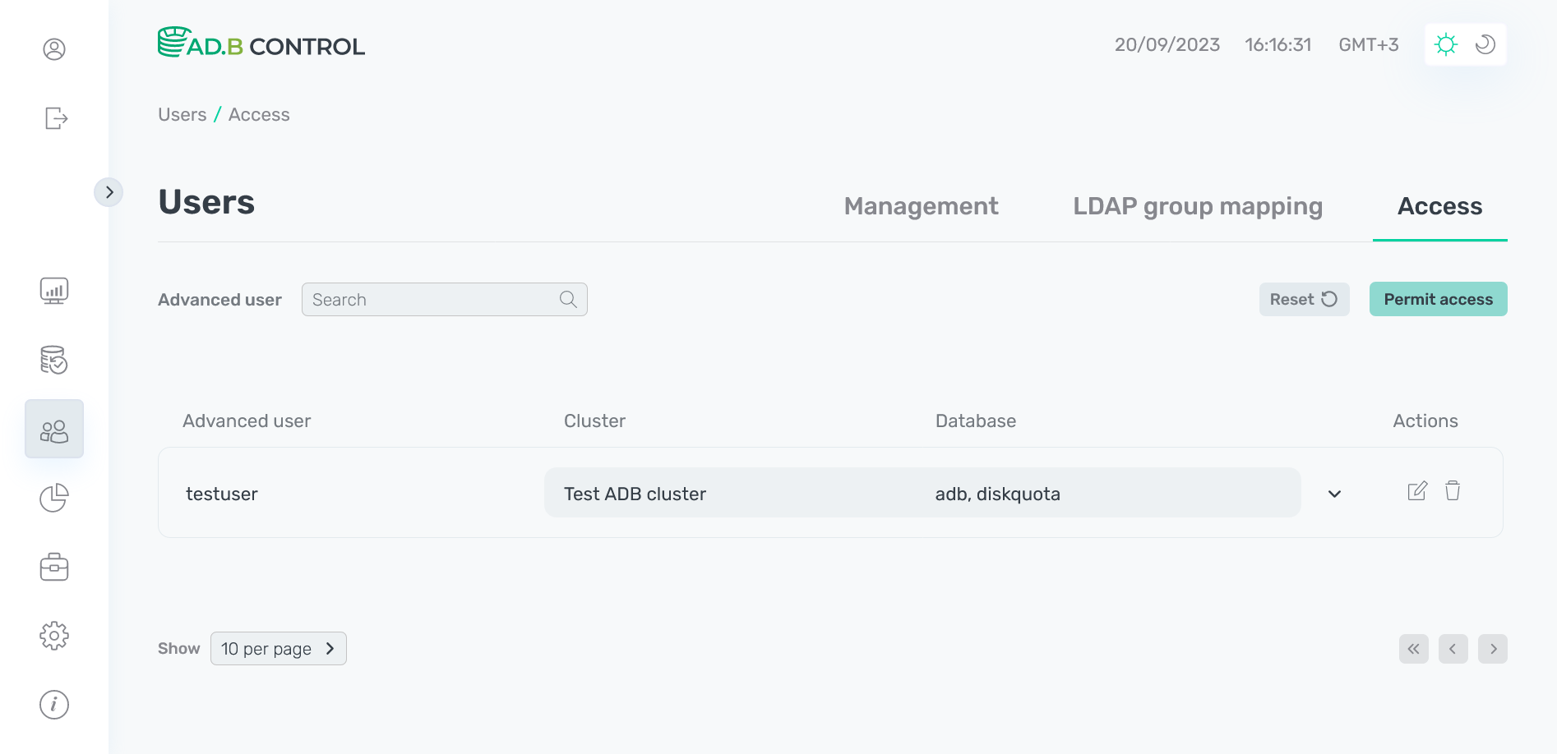Switch to the Management tab
The image size is (1557, 754).
[921, 206]
